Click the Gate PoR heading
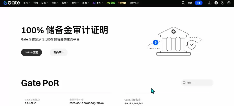 40,83
